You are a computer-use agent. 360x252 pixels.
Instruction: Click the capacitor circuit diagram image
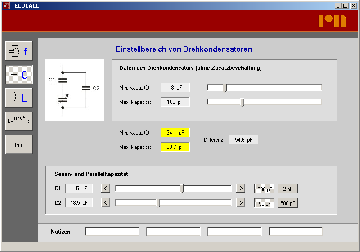(x=75, y=90)
